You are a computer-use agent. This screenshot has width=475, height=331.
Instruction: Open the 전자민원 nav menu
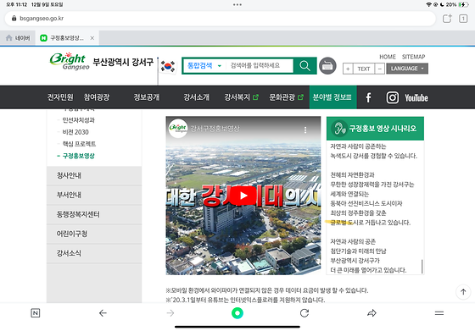pyautogui.click(x=60, y=97)
